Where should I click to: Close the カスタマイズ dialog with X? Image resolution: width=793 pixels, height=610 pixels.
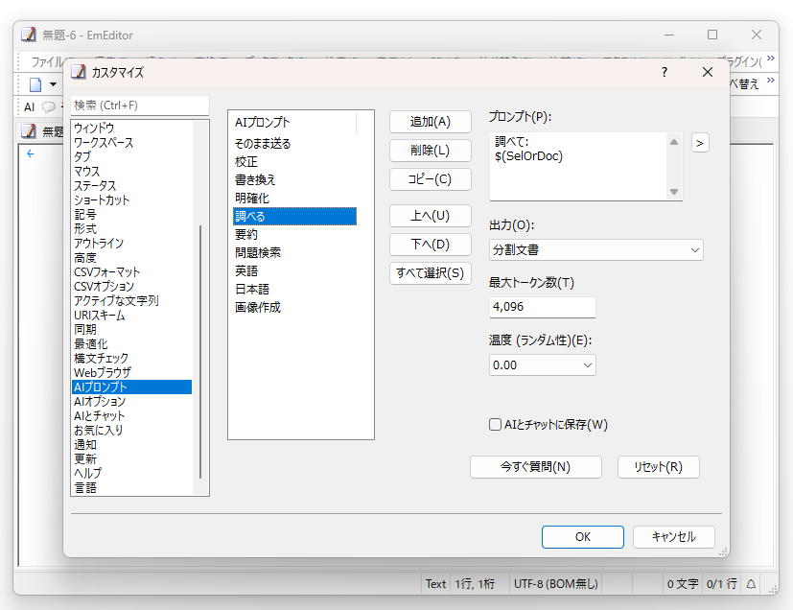708,72
